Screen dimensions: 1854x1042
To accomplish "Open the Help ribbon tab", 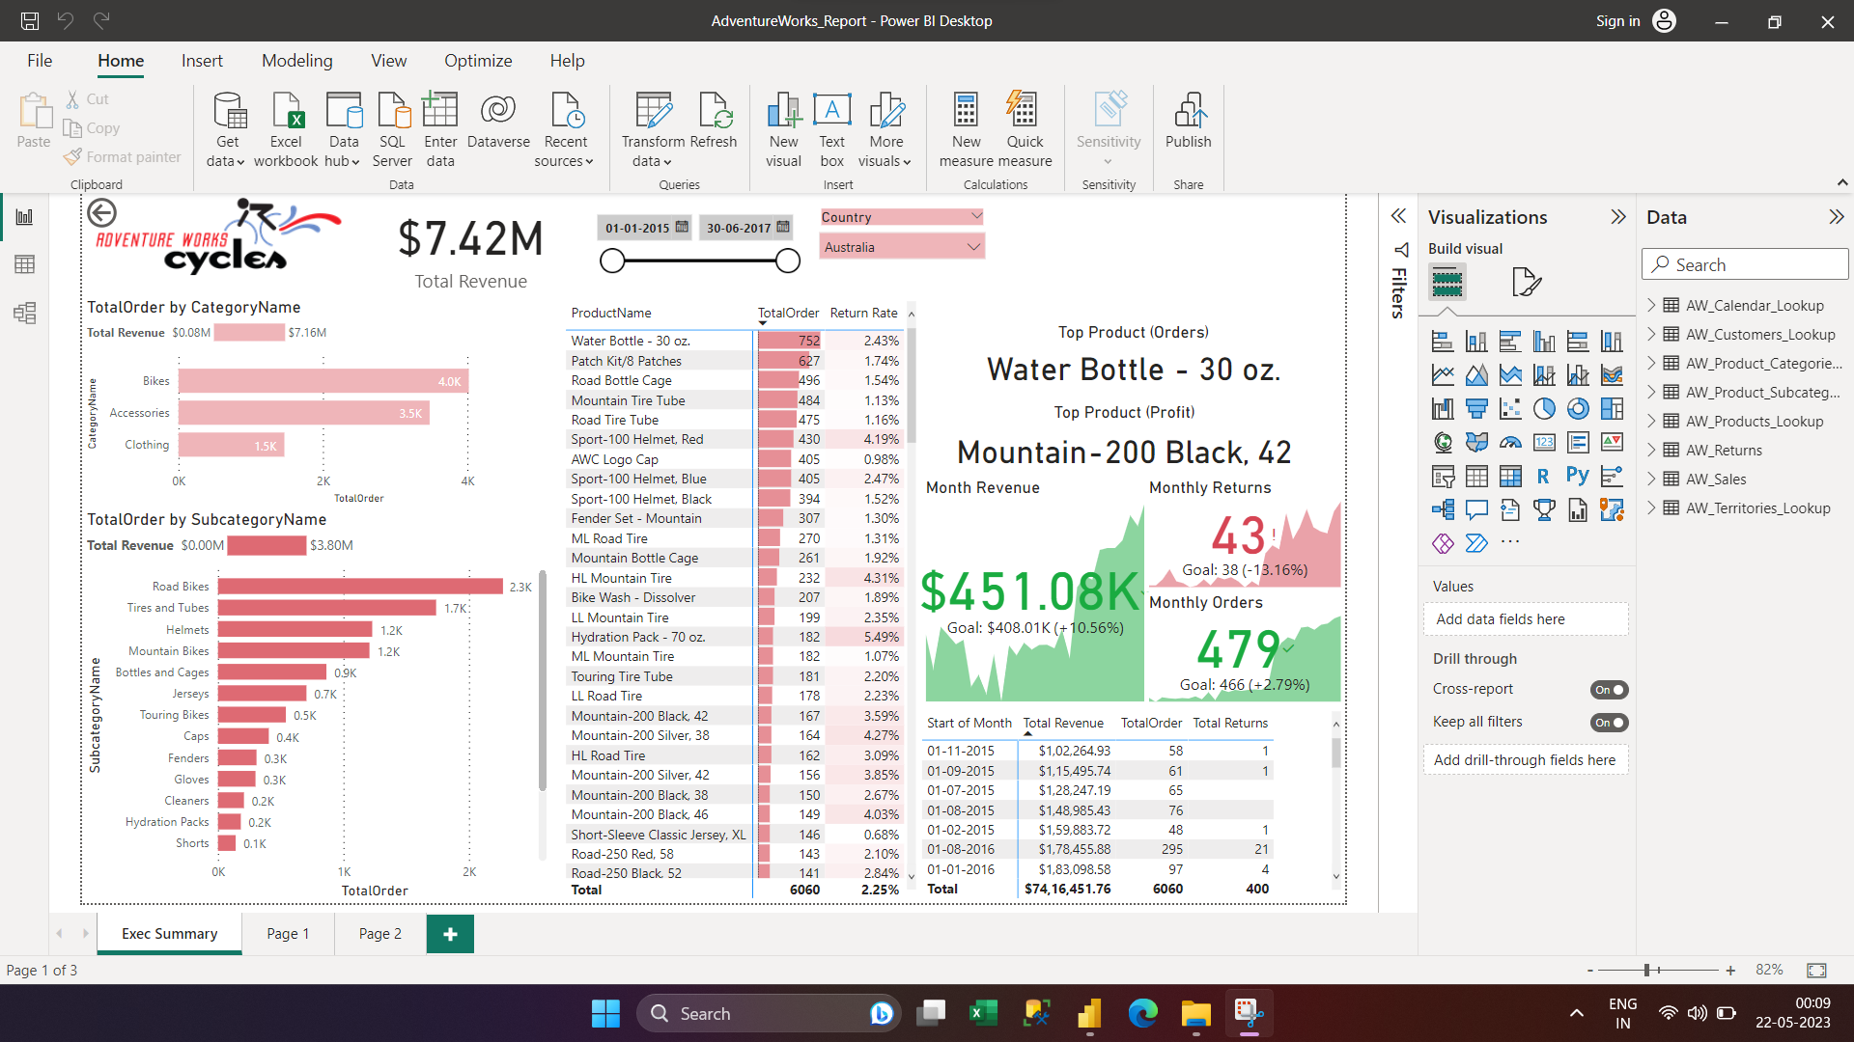I will (x=567, y=61).
